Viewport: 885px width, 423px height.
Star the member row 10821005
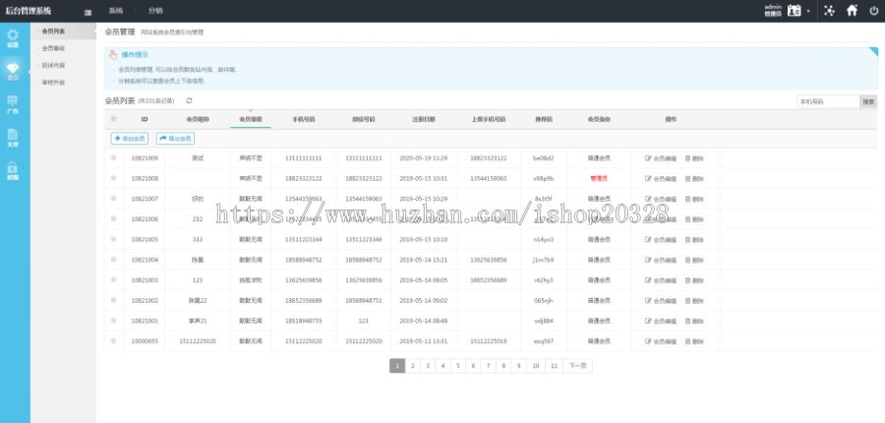click(113, 239)
